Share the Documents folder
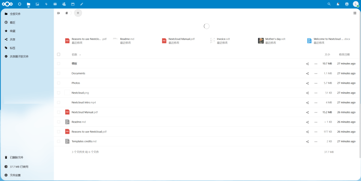 [x=307, y=74]
